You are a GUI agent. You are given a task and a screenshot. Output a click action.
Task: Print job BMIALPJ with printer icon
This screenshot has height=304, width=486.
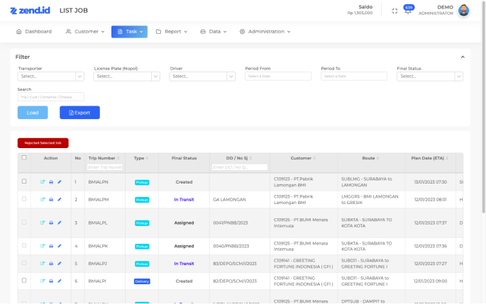(51, 264)
